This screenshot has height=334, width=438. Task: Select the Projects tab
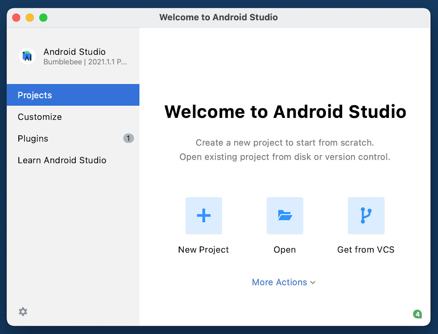tap(73, 95)
